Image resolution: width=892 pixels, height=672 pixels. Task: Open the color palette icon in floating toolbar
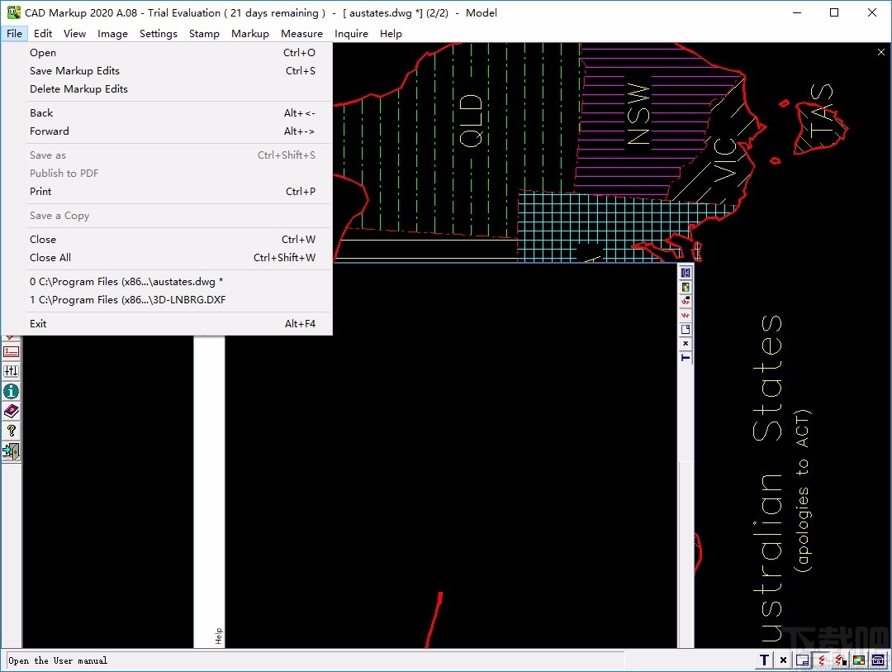(686, 286)
